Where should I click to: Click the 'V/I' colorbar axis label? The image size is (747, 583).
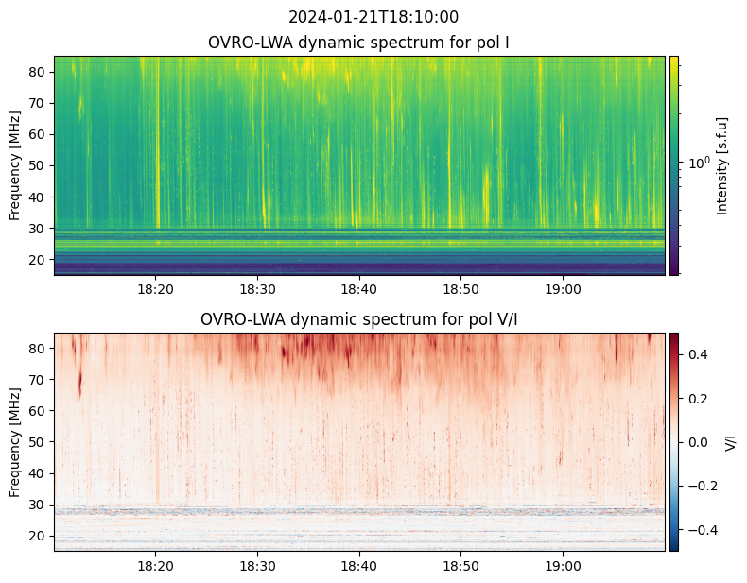coord(730,441)
